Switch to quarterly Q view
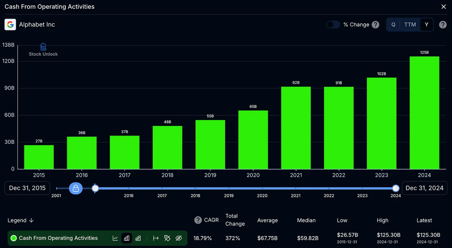Viewport: 452px width, 248px height. [x=393, y=25]
